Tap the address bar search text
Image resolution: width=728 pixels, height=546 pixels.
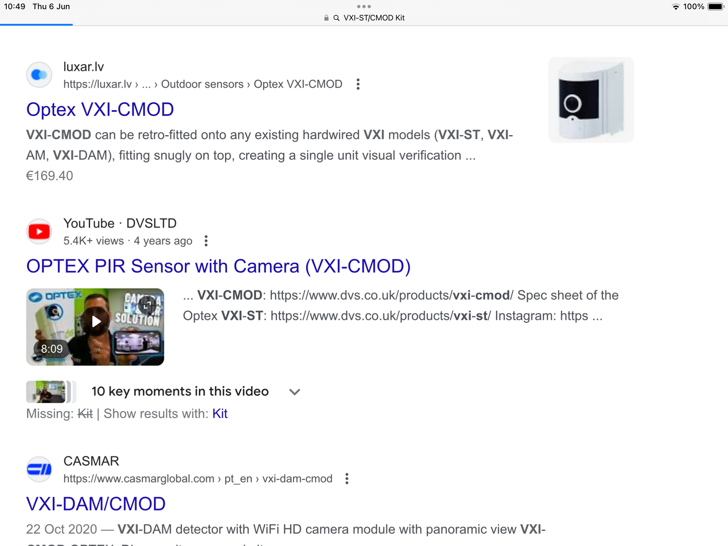coord(374,18)
